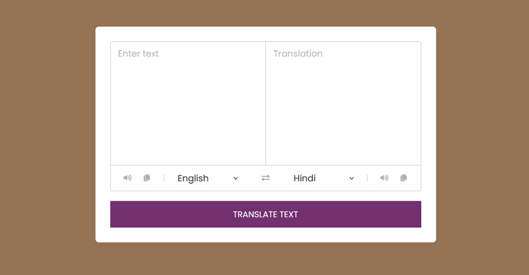Click the "Translation" placeholder label

[298, 53]
